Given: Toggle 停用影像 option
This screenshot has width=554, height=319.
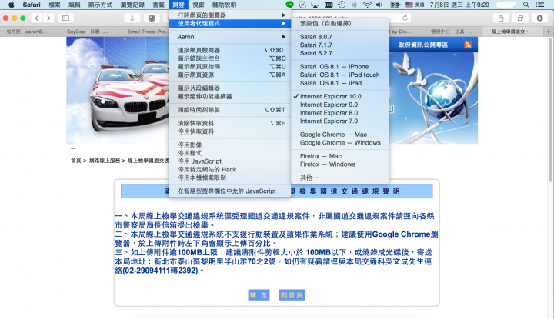Looking at the screenshot, I should point(229,145).
